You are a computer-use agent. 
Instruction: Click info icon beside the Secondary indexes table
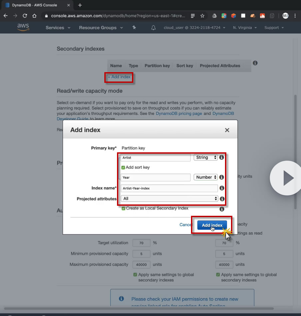tap(255, 63)
